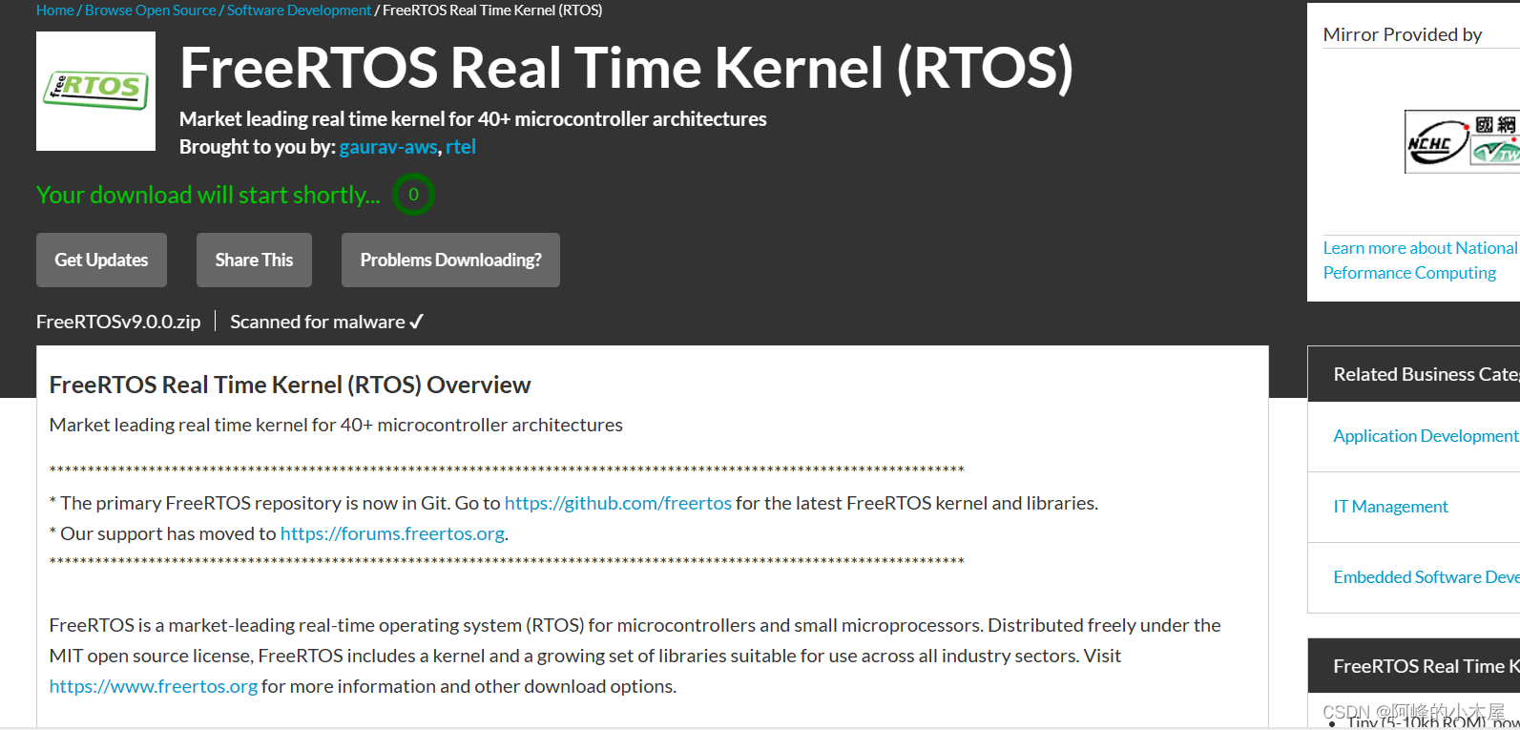Select the FreeRTOS Real Time Kernel breadcrumb text

pyautogui.click(x=492, y=10)
